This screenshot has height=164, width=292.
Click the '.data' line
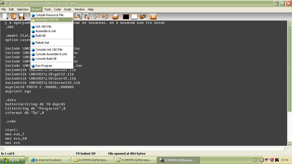tap(10, 100)
